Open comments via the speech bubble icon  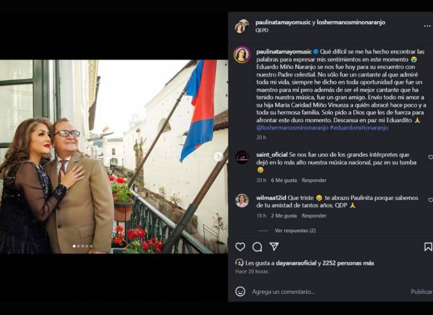click(x=257, y=247)
